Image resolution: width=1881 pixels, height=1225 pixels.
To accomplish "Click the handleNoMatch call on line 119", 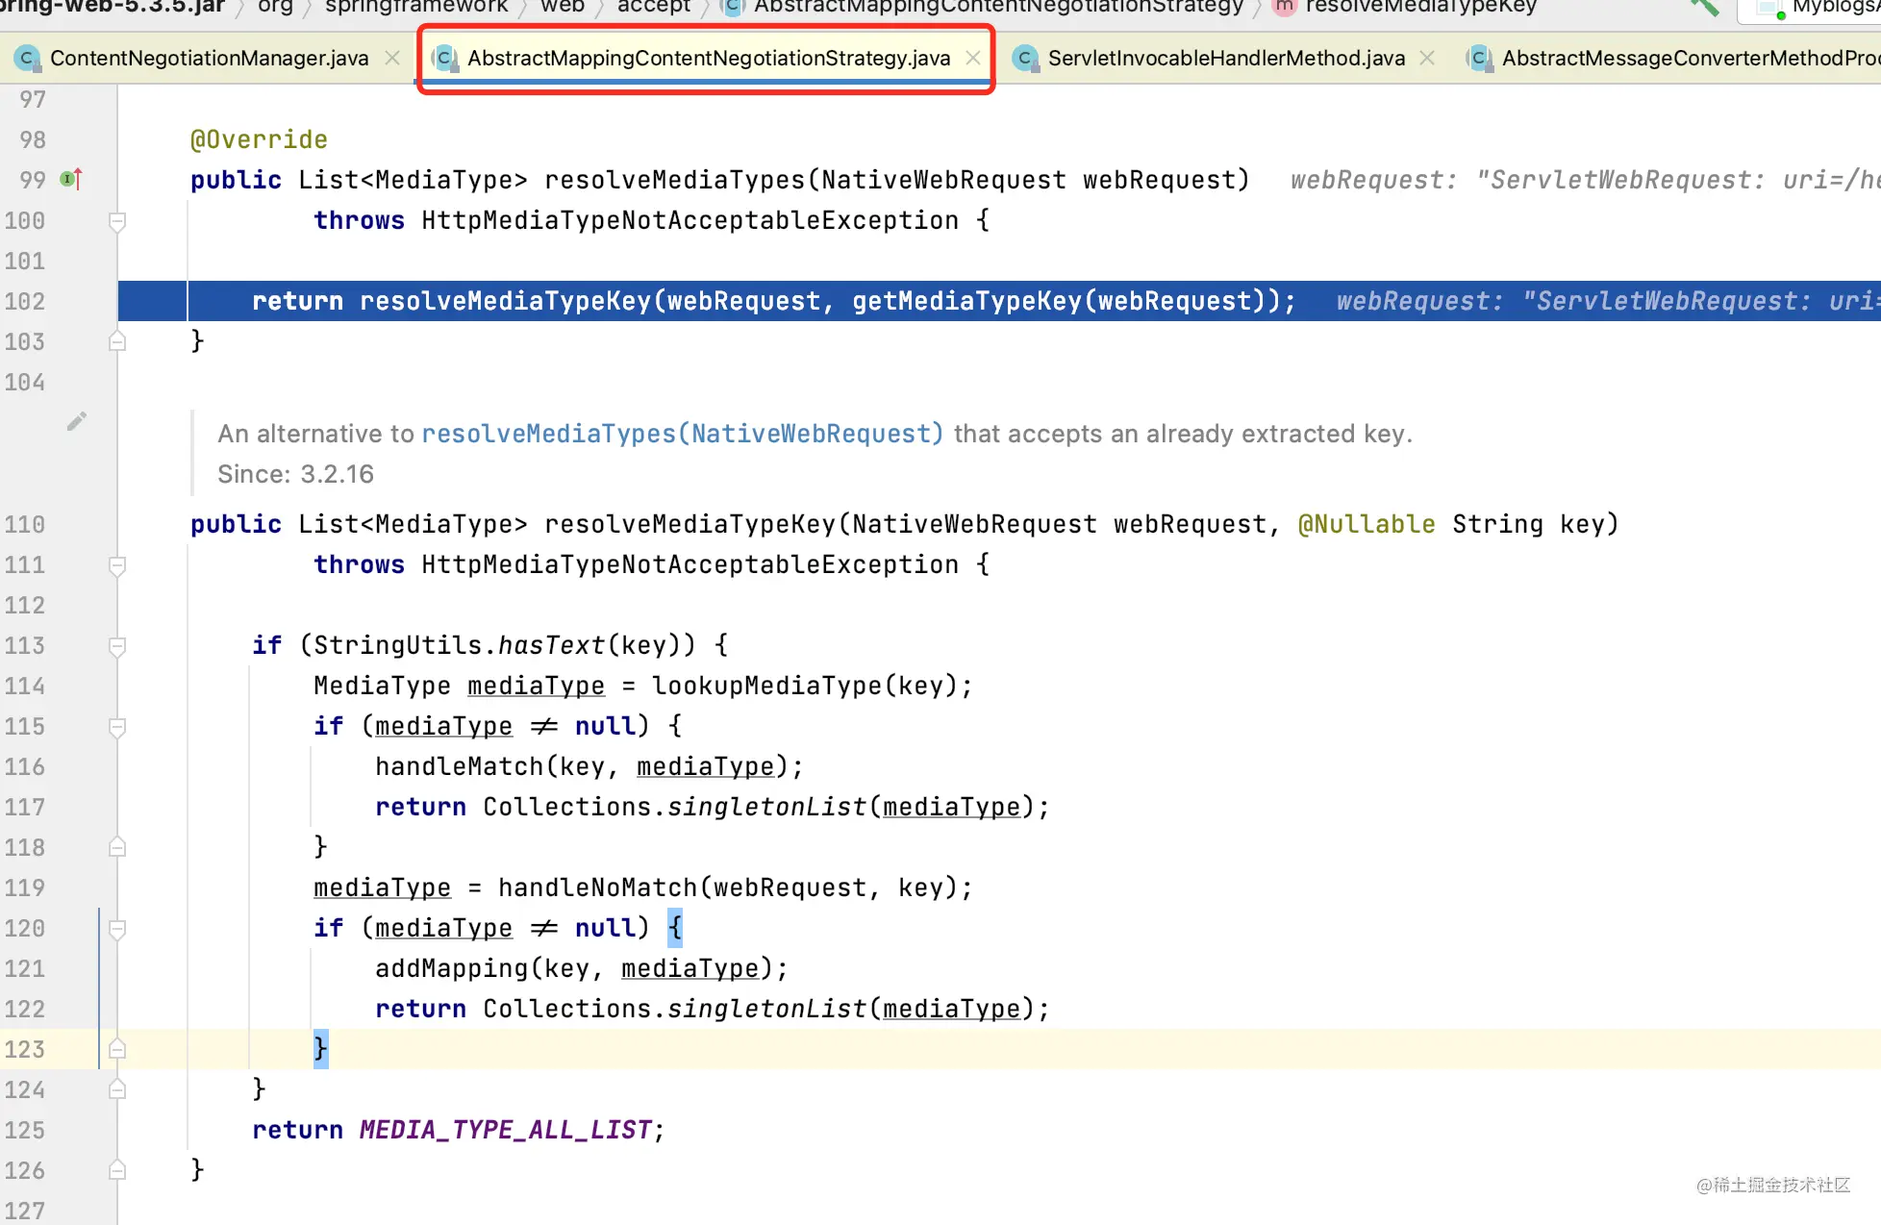I will tap(597, 887).
